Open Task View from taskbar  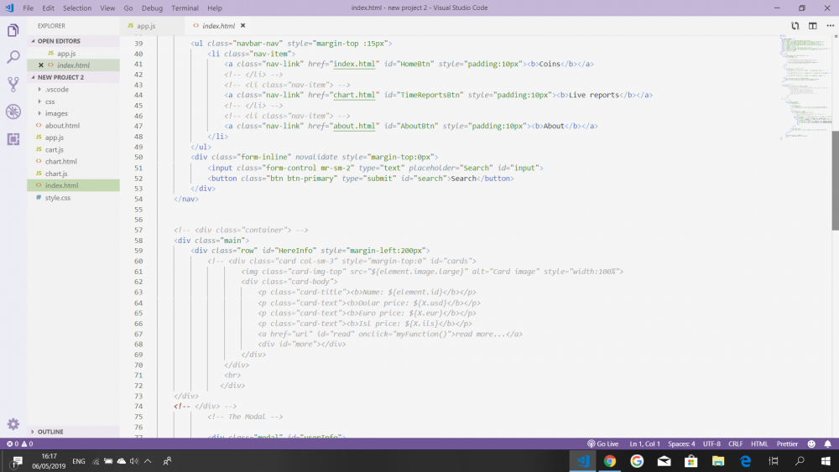click(774, 461)
